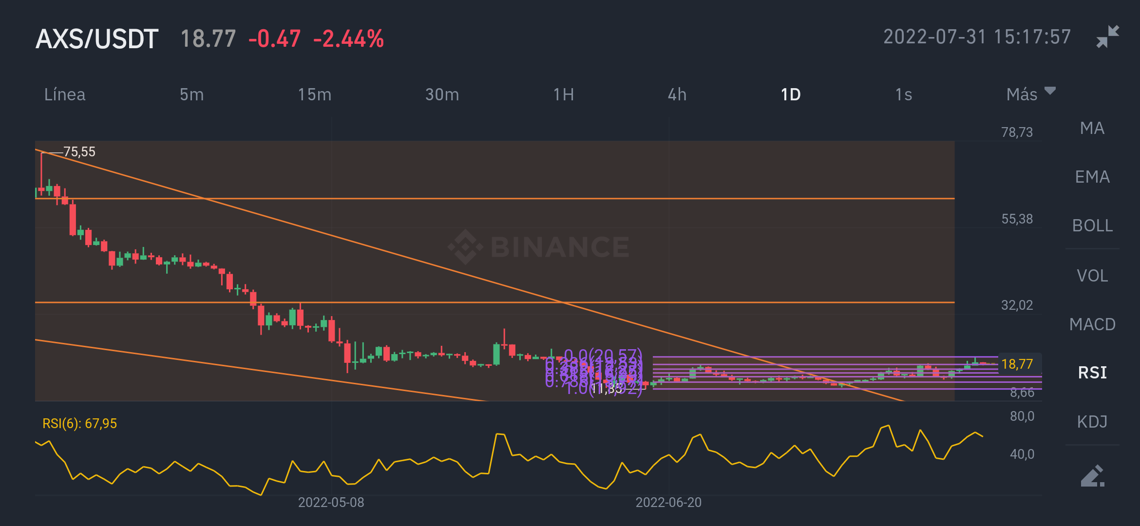Toggle Bollinger bands BOLL overlay
The height and width of the screenshot is (526, 1140).
point(1092,225)
